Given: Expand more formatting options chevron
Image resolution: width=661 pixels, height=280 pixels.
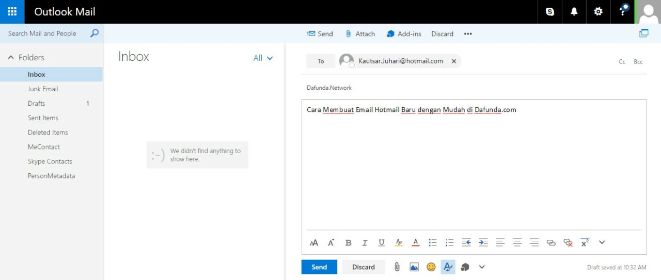Looking at the screenshot, I should 602,242.
